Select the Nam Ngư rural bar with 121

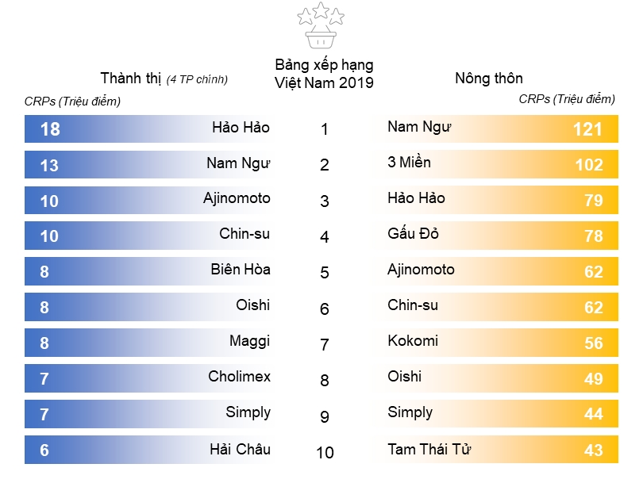click(501, 128)
